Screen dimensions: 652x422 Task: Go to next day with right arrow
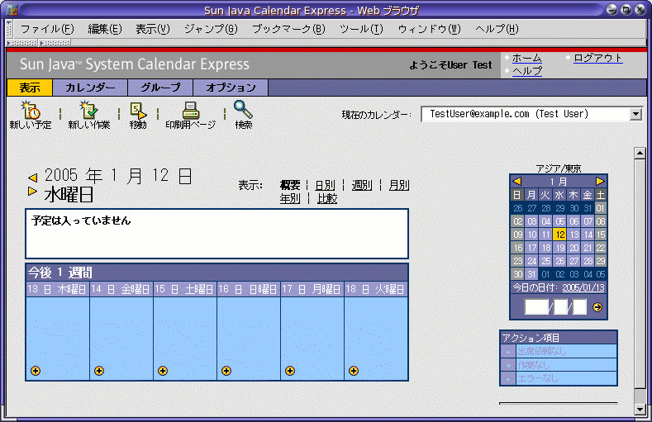tap(32, 191)
